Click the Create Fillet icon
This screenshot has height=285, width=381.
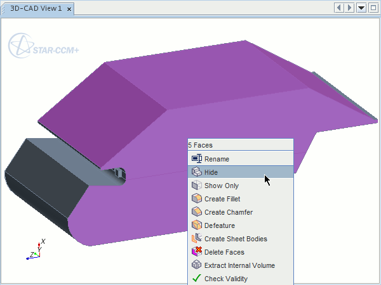[x=197, y=199]
